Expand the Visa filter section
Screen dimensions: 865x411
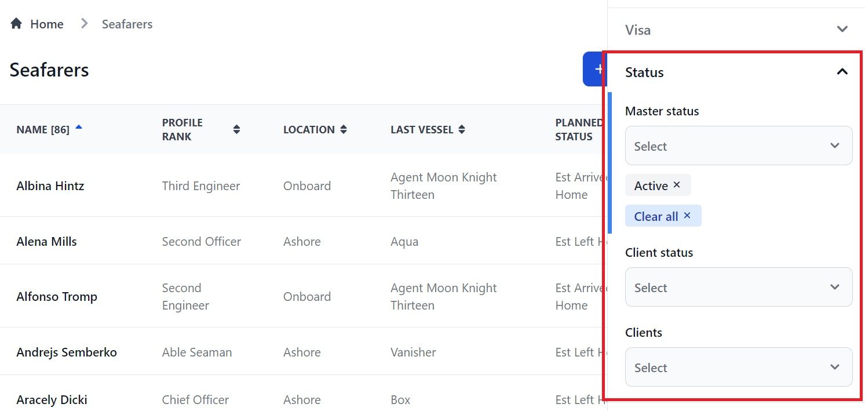pos(842,29)
